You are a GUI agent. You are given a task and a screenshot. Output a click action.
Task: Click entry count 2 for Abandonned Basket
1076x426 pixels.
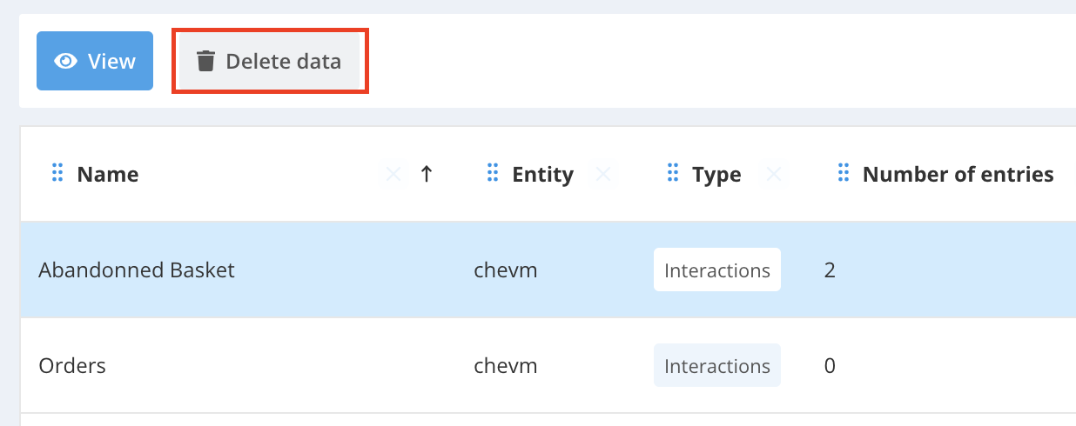830,270
